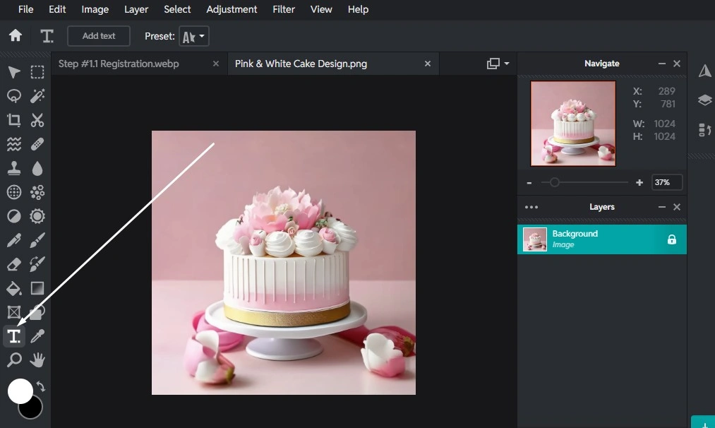Open the Filter menu
The width and height of the screenshot is (715, 428).
[x=284, y=9]
